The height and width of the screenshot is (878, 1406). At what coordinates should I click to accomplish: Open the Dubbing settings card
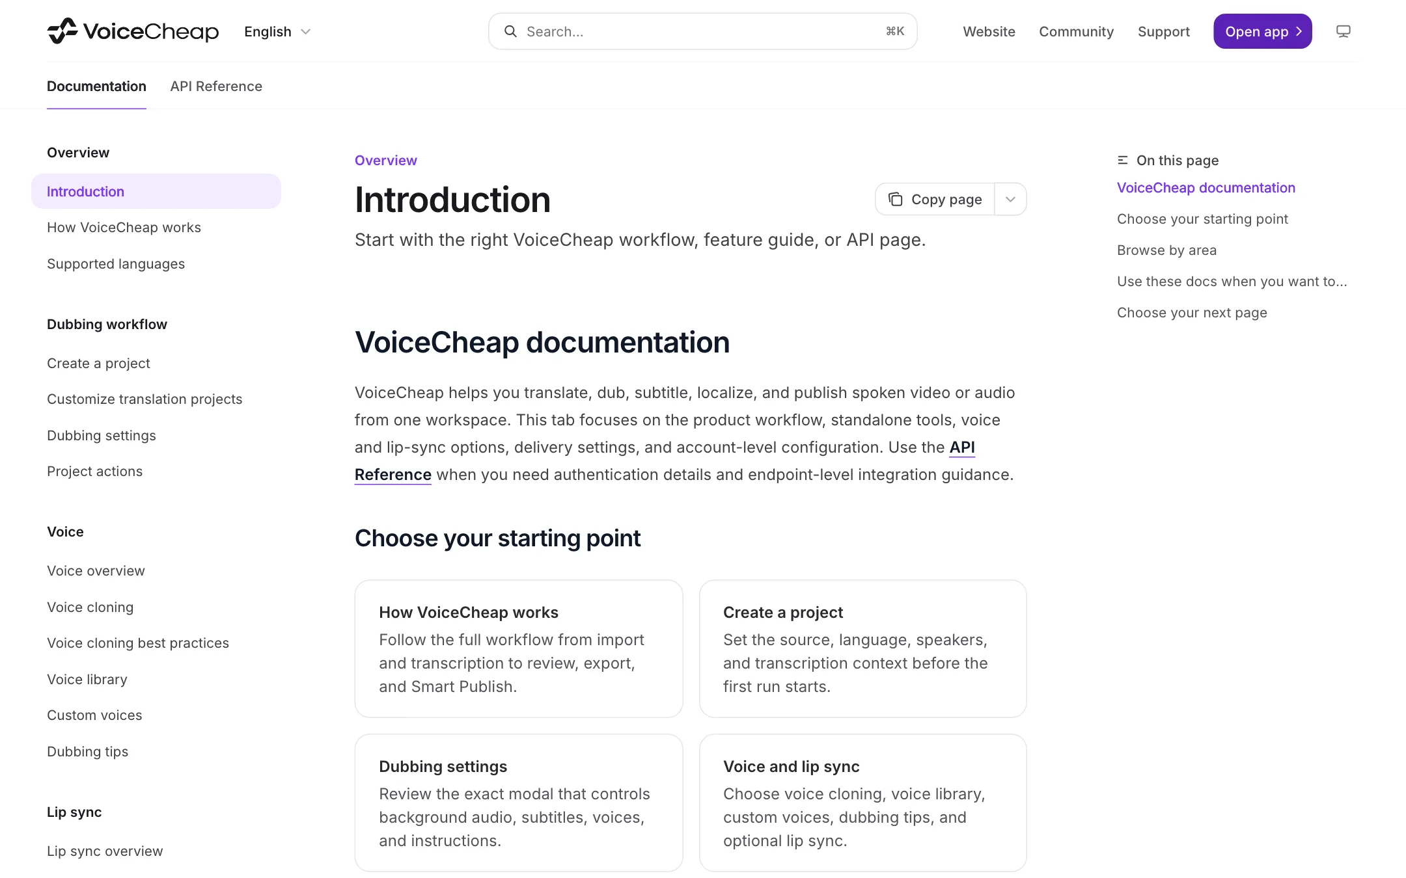coord(518,803)
